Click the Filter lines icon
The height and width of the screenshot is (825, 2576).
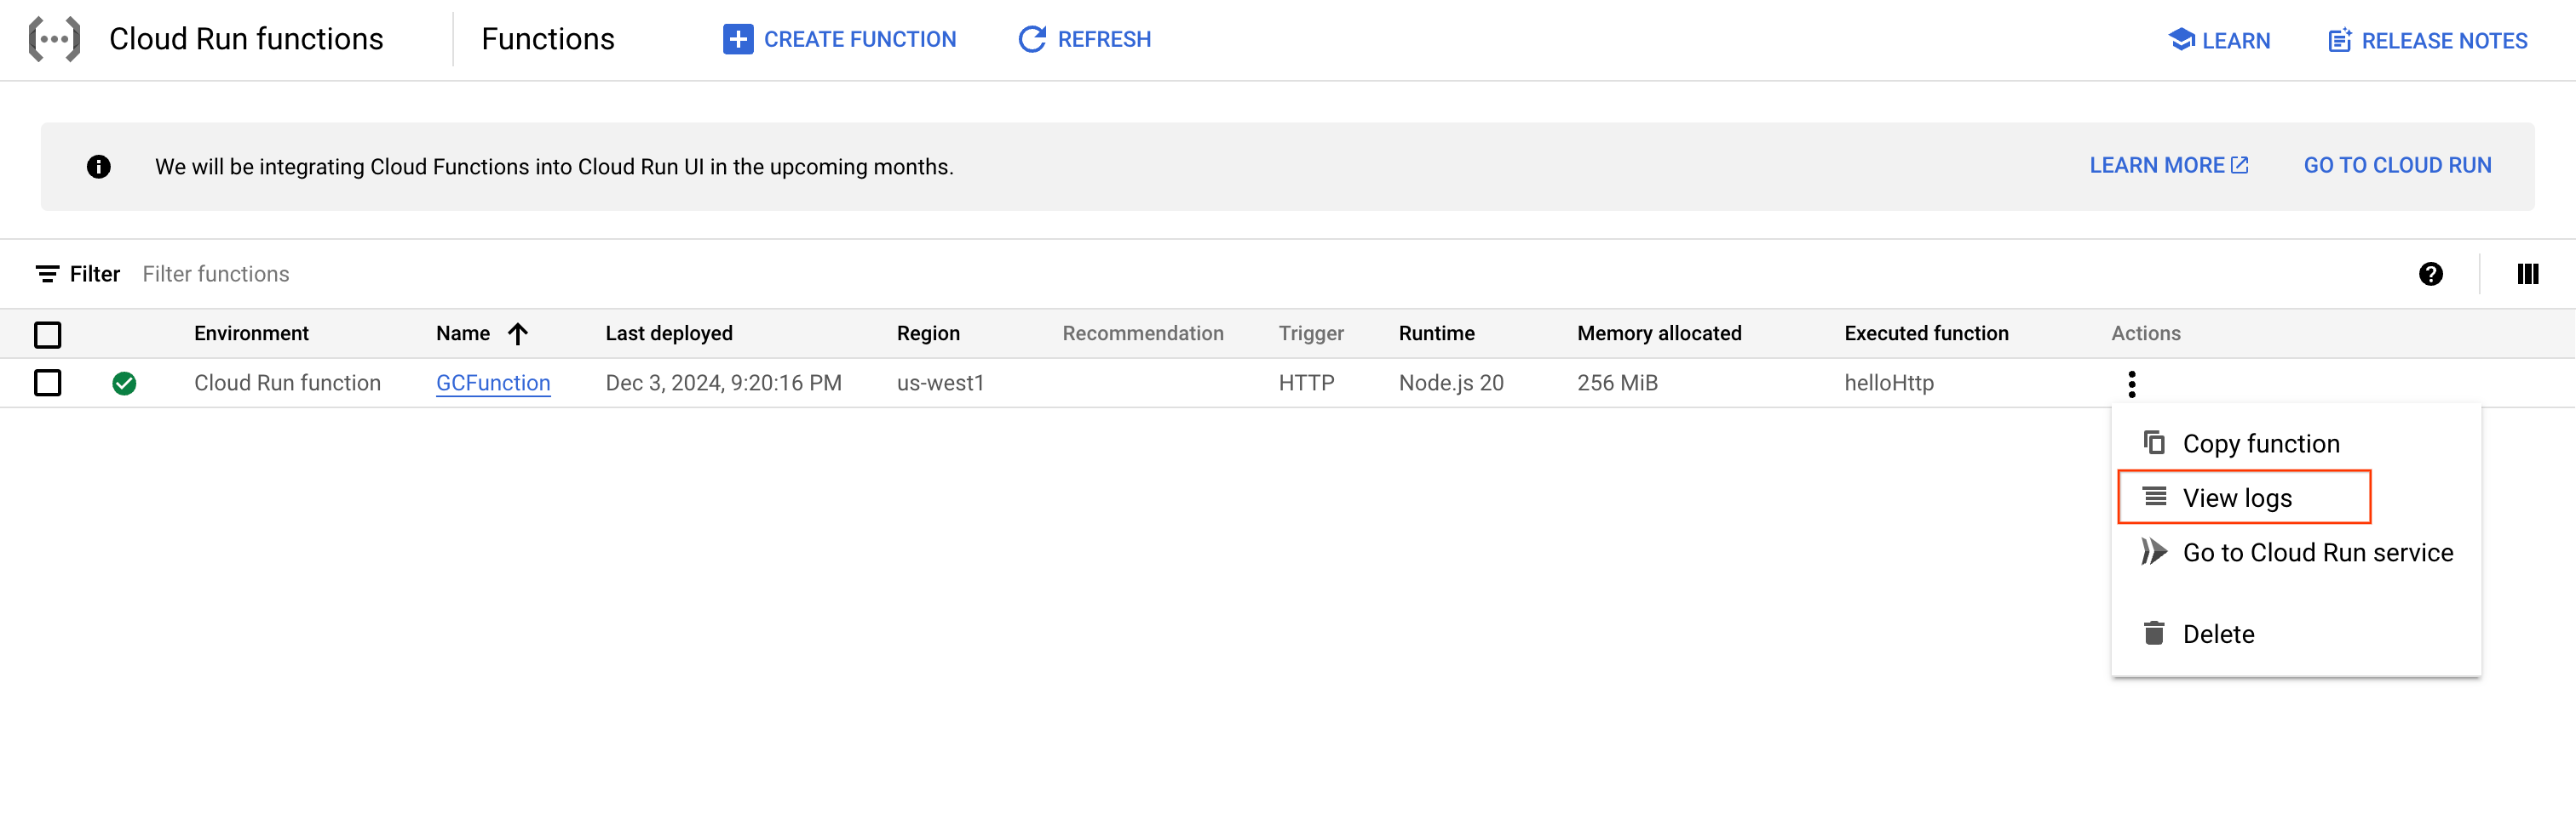[47, 274]
